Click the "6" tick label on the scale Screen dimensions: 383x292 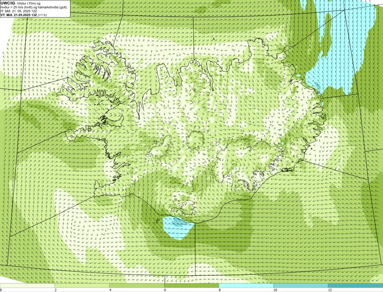coord(165,290)
